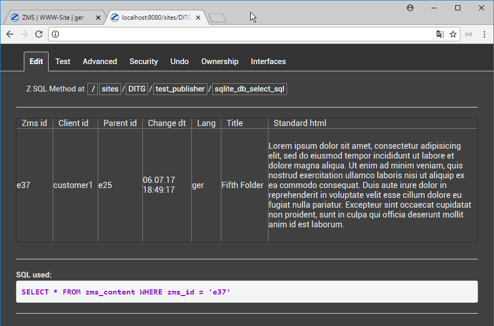Select the 'e37' table cell
The height and width of the screenshot is (326, 494).
click(35, 185)
